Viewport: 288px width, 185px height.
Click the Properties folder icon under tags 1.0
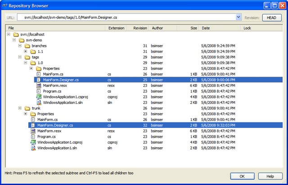tap(39, 69)
